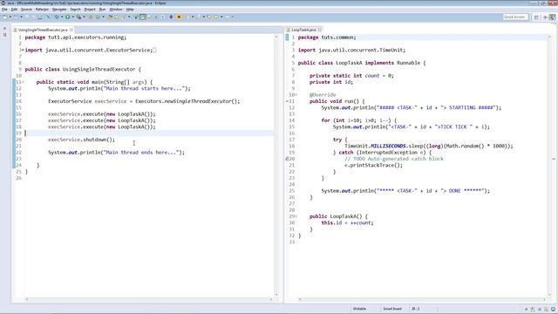Click the Run External Tools icon
This screenshot has height=314, width=558.
(x=78, y=17)
